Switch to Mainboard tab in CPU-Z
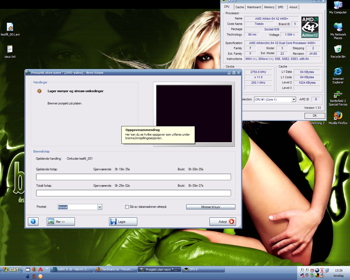 tap(254, 7)
